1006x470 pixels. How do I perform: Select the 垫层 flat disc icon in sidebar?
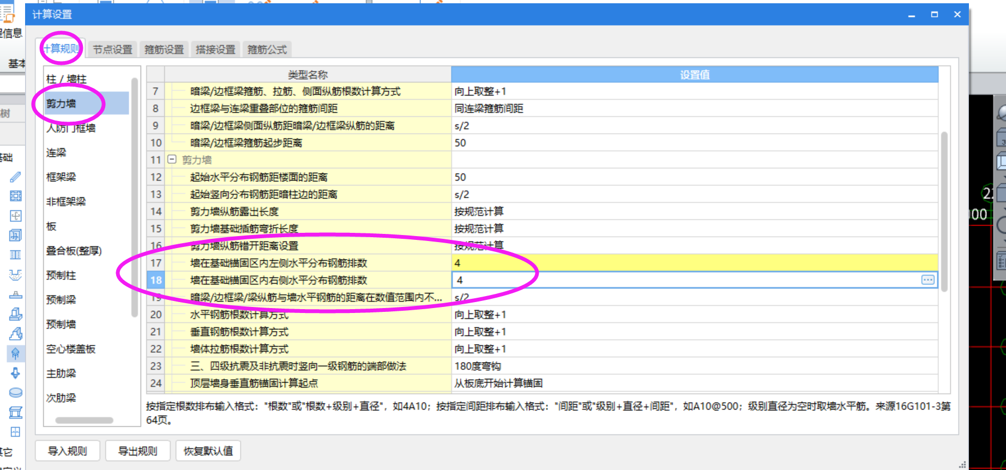[15, 393]
